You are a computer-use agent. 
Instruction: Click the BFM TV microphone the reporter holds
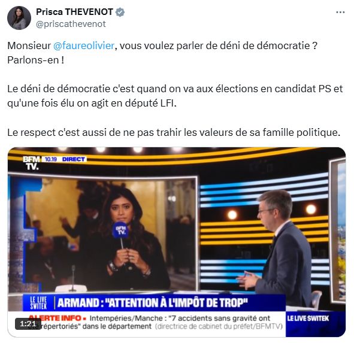coord(120,231)
